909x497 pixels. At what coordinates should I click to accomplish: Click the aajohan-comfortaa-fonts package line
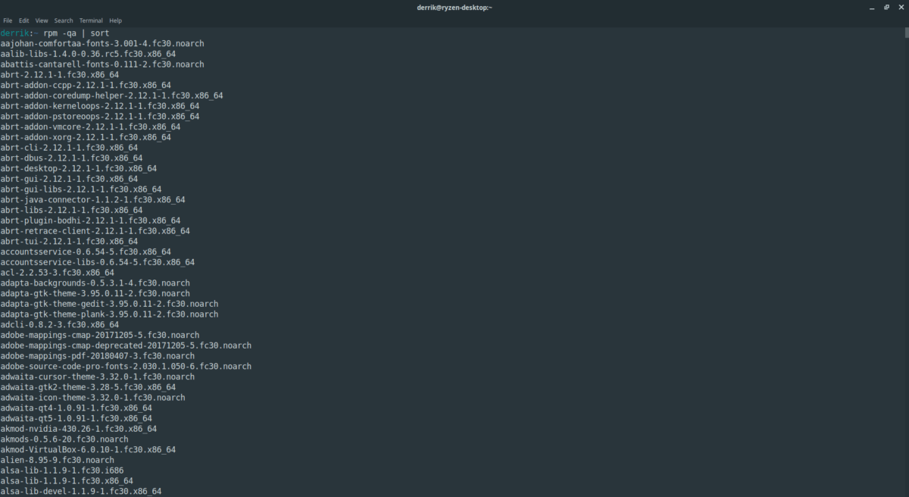(102, 44)
